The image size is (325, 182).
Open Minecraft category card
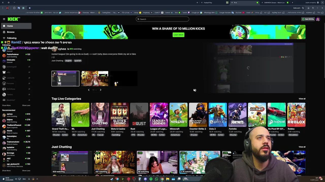(178, 115)
